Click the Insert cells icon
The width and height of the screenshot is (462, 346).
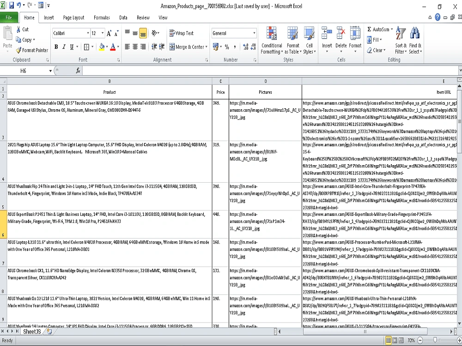[x=327, y=34]
